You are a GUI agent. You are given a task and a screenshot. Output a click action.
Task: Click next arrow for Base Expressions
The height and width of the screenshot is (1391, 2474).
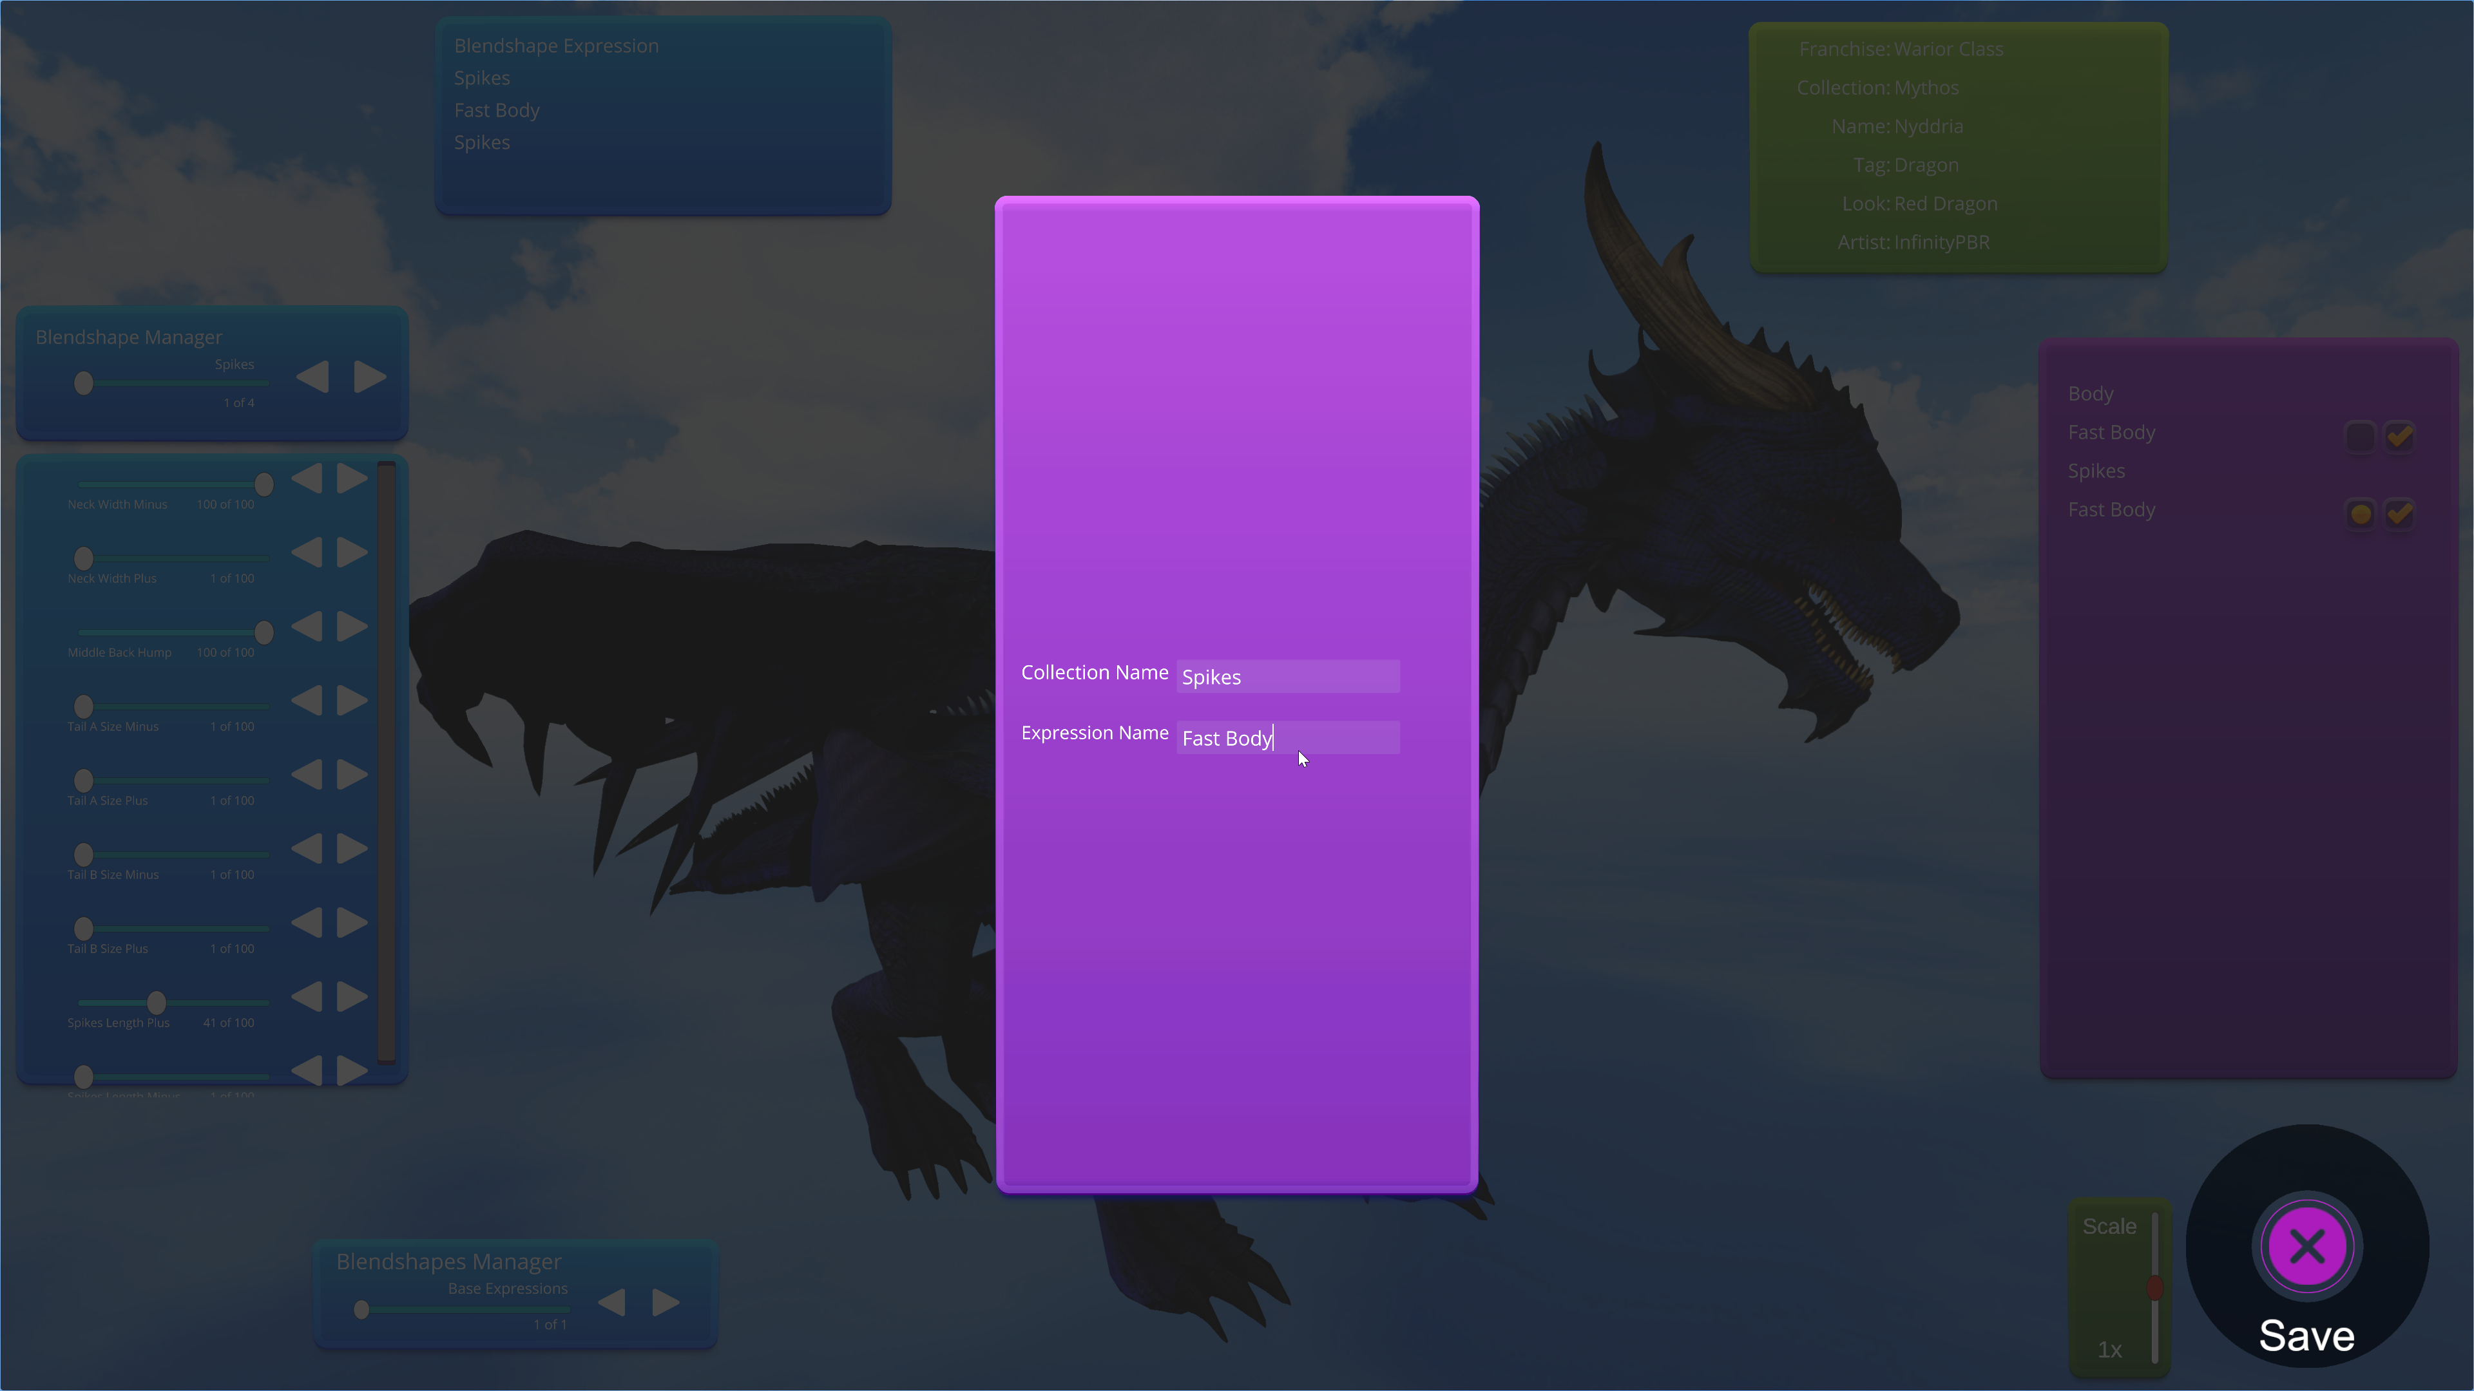coord(666,1303)
